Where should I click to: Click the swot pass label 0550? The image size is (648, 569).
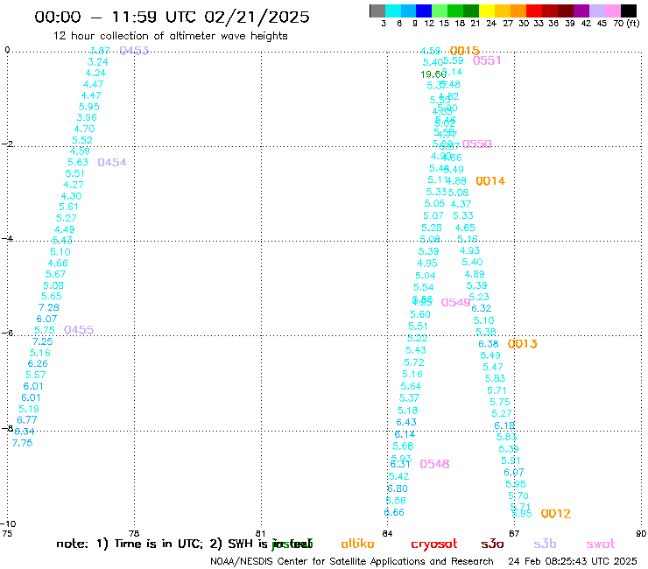[477, 144]
